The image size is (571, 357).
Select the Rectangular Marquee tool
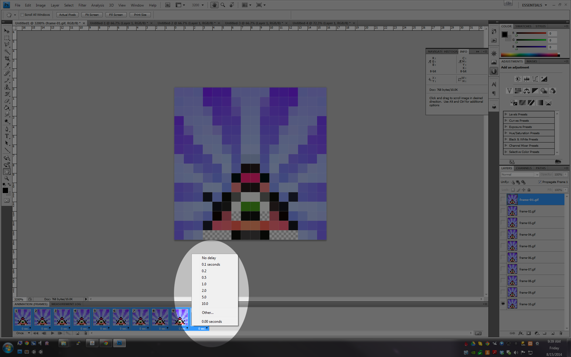tap(7, 38)
